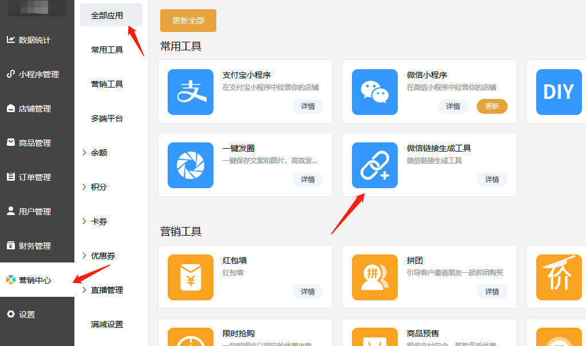Open the 限时抢购 clock icon

pyautogui.click(x=191, y=337)
